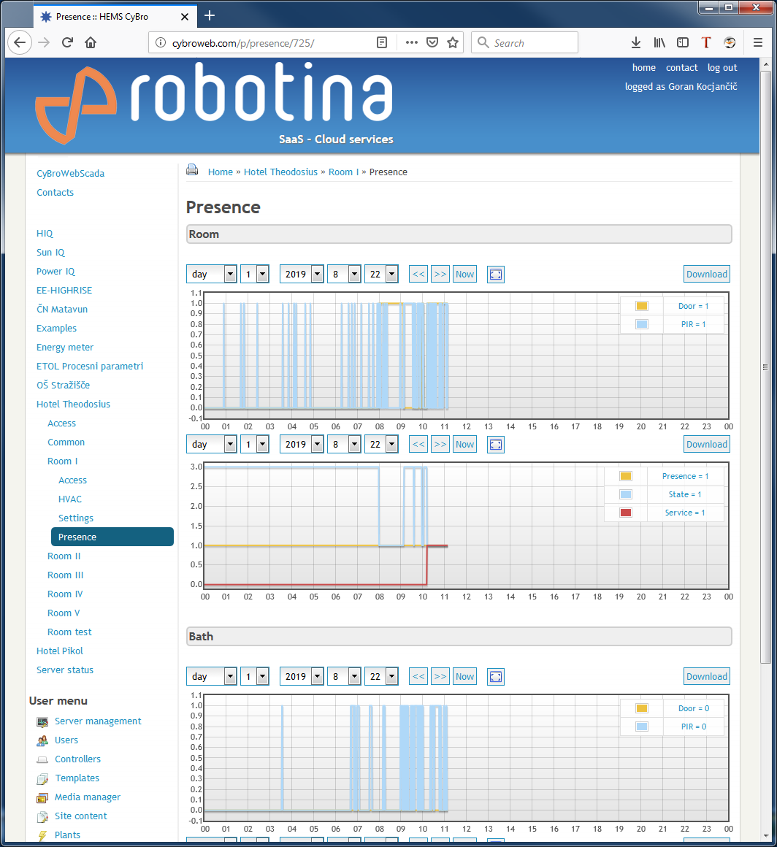The width and height of the screenshot is (777, 847).
Task: Click the Presence legend color swatch
Action: click(625, 476)
